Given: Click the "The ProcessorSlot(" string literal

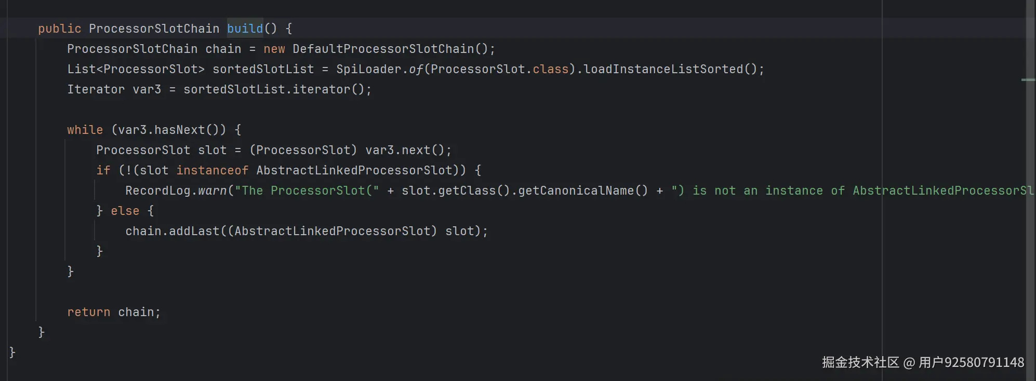Looking at the screenshot, I should tap(307, 190).
